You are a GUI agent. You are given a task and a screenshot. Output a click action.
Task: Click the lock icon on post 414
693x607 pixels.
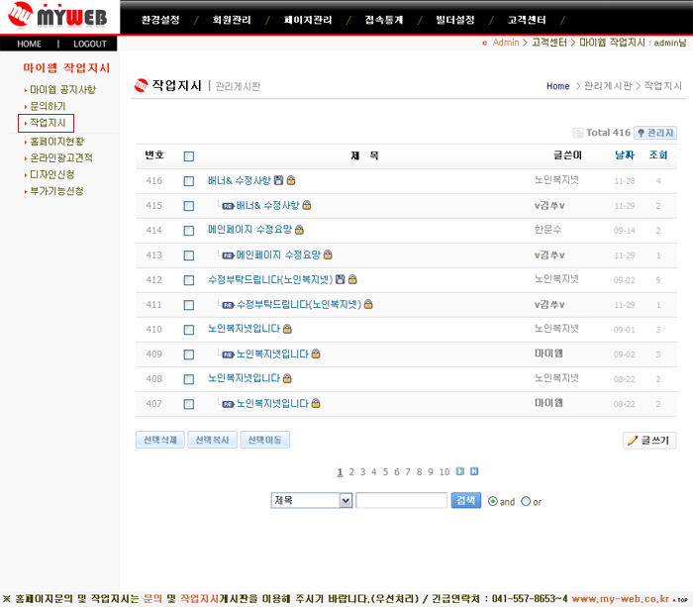point(301,230)
